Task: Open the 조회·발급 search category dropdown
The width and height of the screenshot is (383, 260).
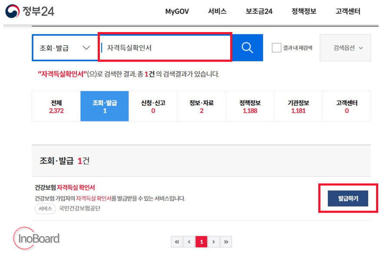Action: point(65,48)
